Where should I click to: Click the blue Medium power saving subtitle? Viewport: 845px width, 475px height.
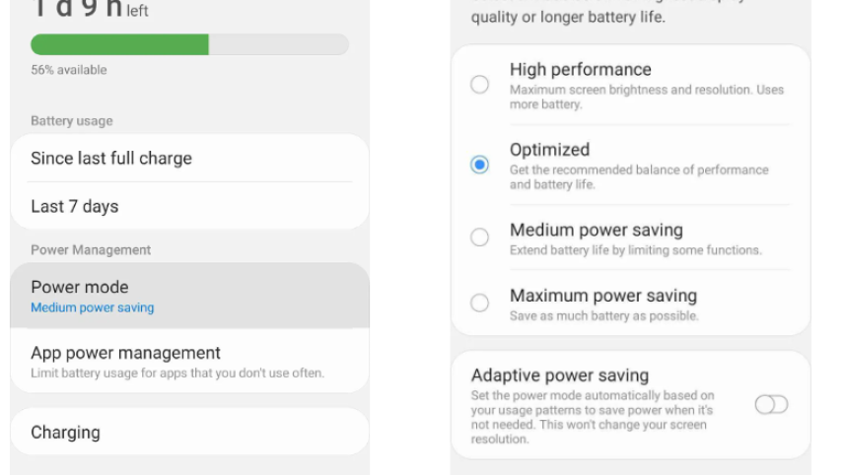point(93,307)
